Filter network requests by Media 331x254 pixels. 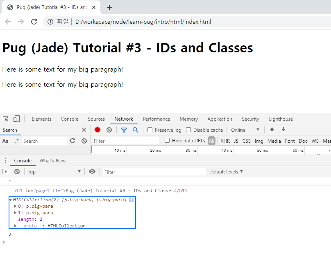pyautogui.click(x=274, y=141)
